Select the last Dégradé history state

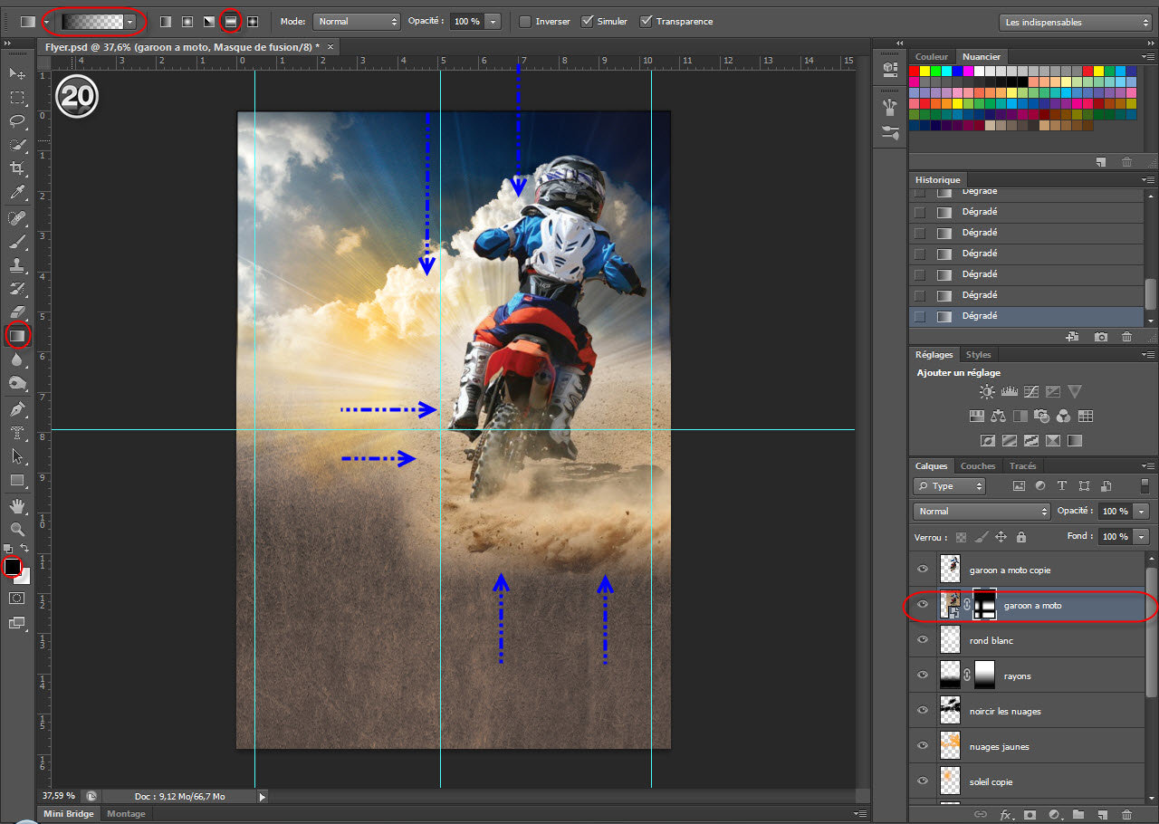click(x=979, y=316)
